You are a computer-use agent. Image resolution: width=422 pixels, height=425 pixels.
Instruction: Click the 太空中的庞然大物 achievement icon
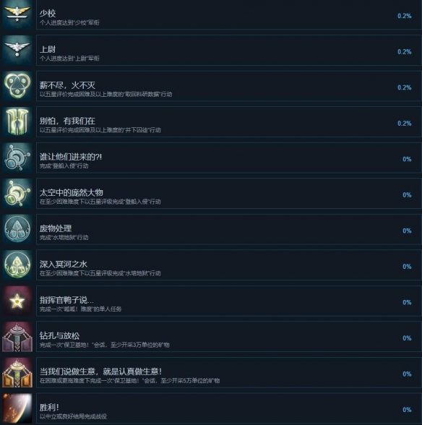17,193
